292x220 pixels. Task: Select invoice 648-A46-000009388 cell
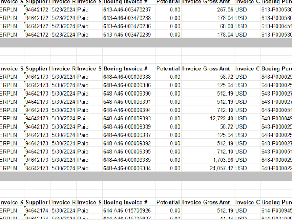click(x=129, y=77)
